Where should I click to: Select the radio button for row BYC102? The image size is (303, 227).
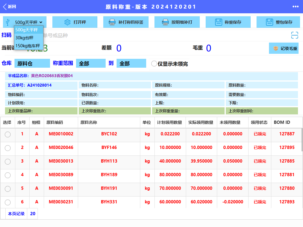click(x=8, y=134)
